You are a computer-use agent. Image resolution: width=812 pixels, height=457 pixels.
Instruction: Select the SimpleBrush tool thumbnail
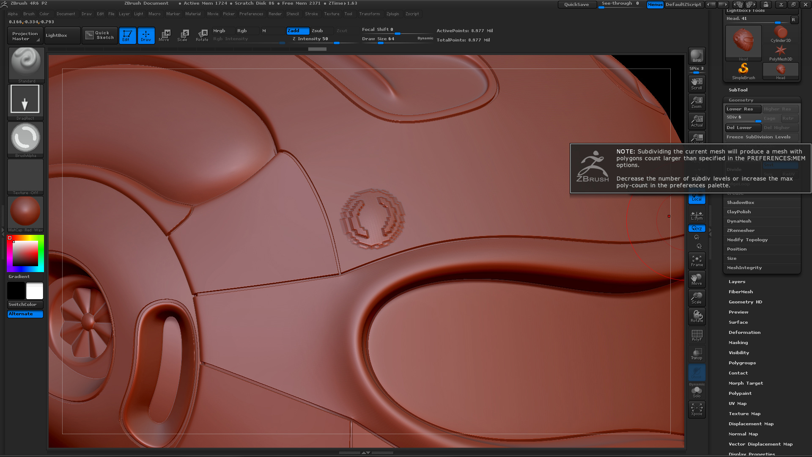coord(743,71)
